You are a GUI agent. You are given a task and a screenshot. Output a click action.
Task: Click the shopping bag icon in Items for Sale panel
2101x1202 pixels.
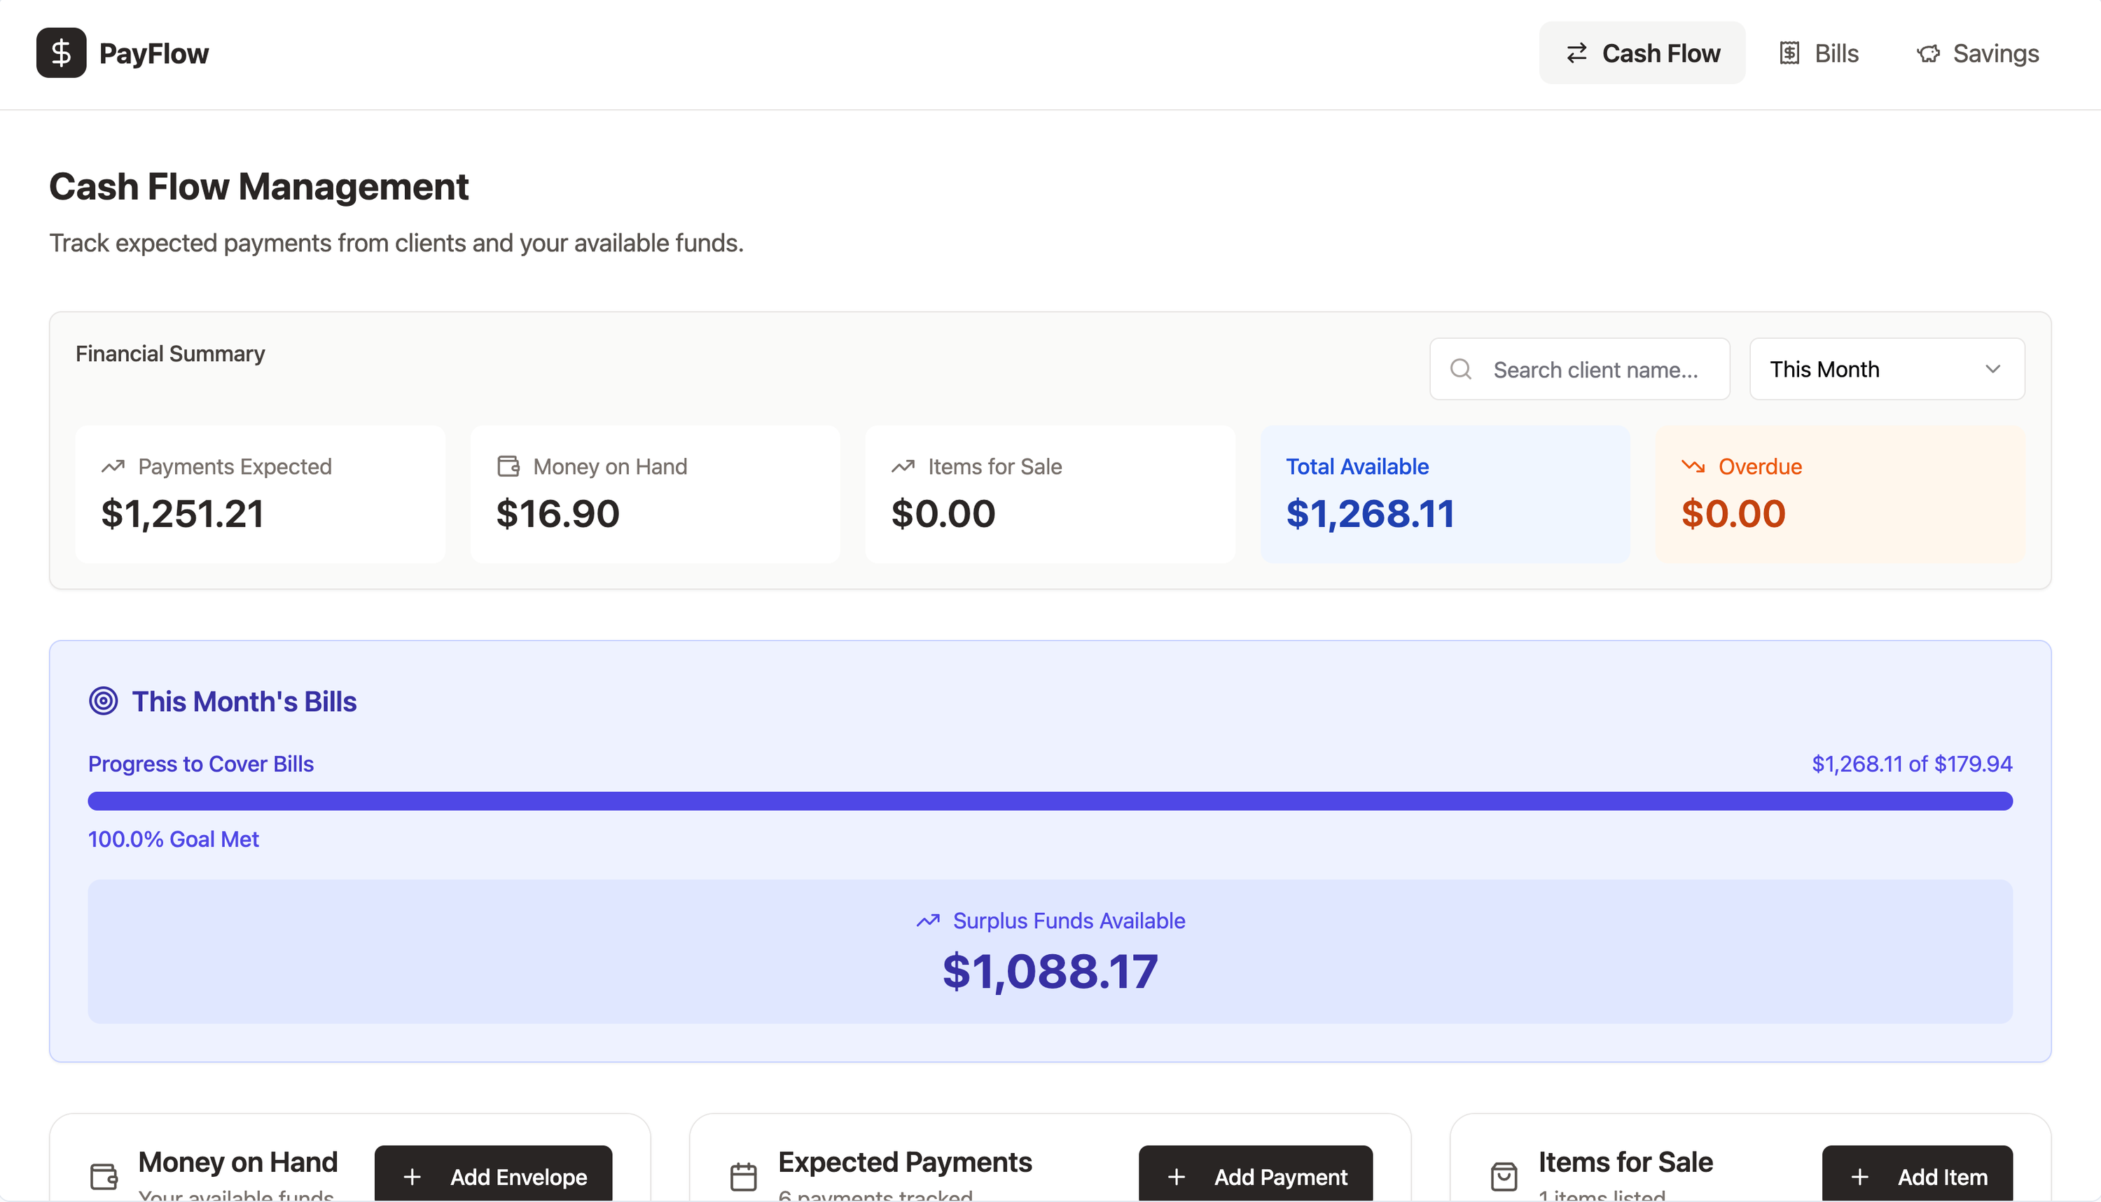point(1504,1176)
